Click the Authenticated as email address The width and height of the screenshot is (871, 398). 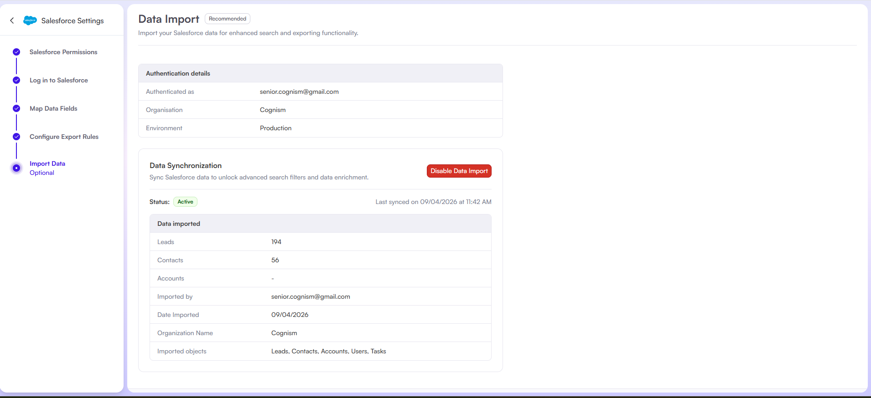299,92
